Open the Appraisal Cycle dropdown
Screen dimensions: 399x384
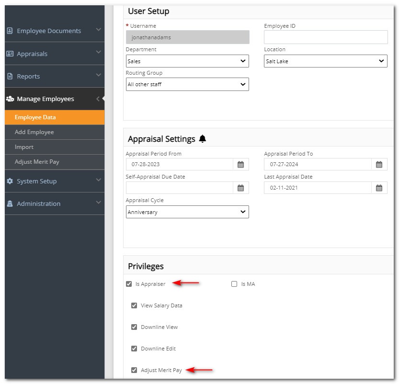(x=187, y=212)
